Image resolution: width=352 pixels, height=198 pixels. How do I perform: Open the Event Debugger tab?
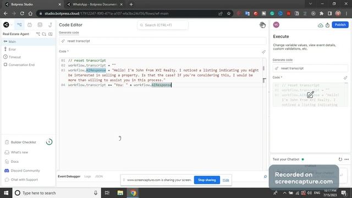coord(69,177)
